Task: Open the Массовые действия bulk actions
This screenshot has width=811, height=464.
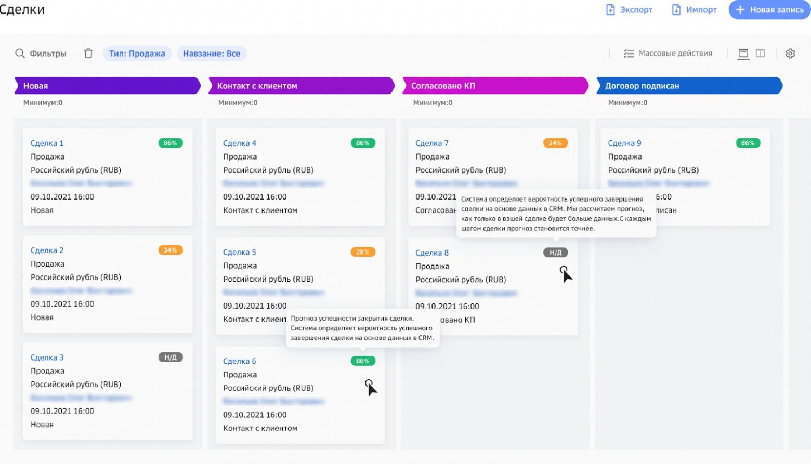Action: pos(668,54)
